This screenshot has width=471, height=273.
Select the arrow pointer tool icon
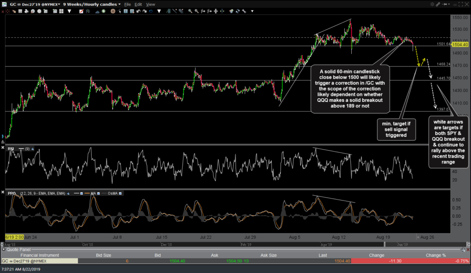[x=119, y=11]
